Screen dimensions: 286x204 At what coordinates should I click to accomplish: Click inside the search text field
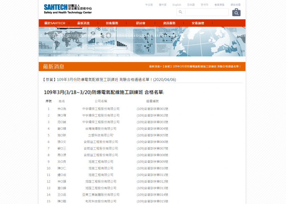[206, 12]
